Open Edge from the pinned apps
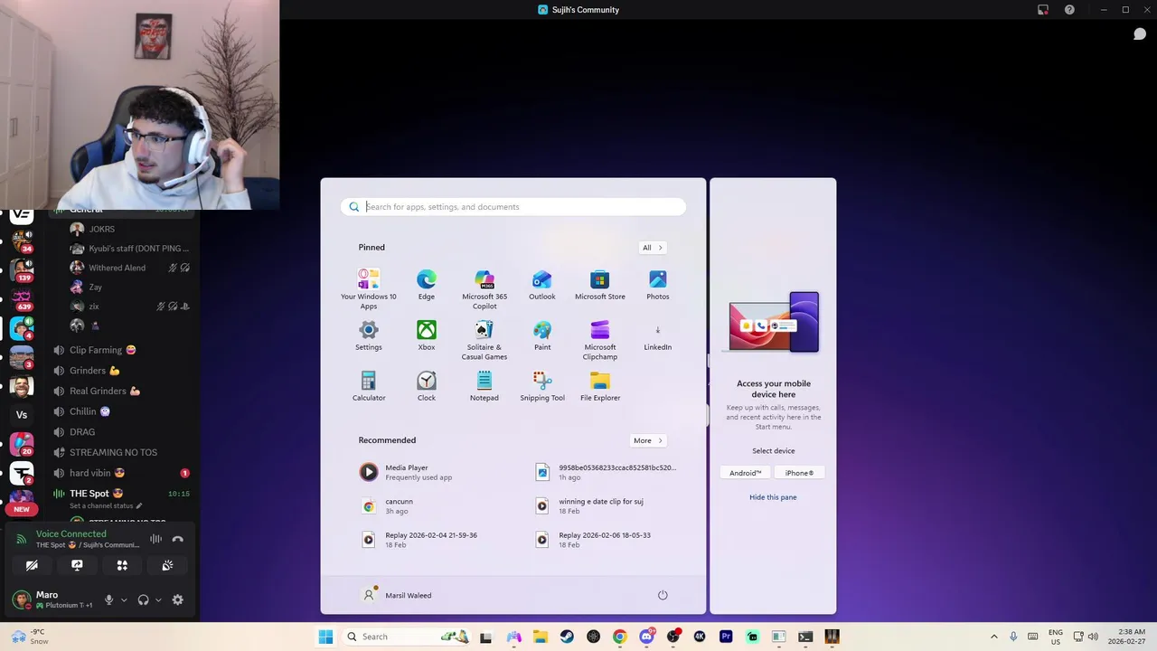Viewport: 1157px width, 651px height. click(x=426, y=285)
